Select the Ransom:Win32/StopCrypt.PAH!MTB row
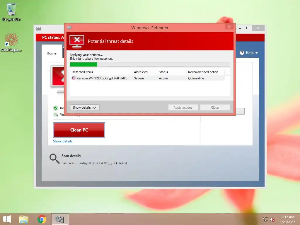 [147, 78]
